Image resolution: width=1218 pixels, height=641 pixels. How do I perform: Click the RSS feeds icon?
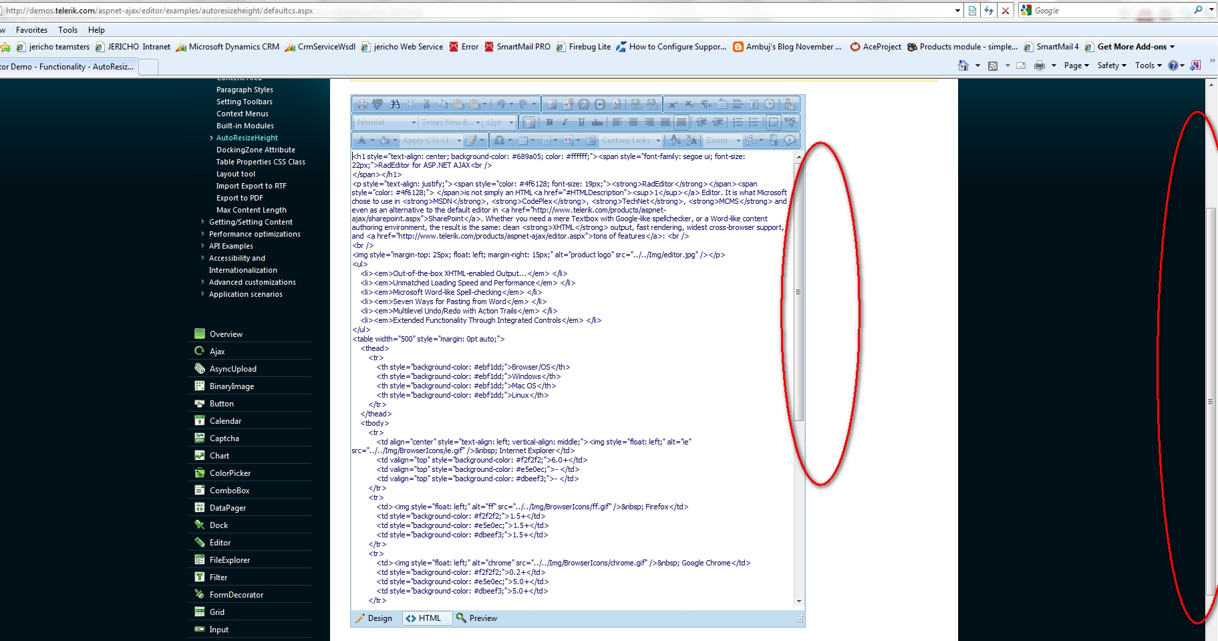point(993,66)
